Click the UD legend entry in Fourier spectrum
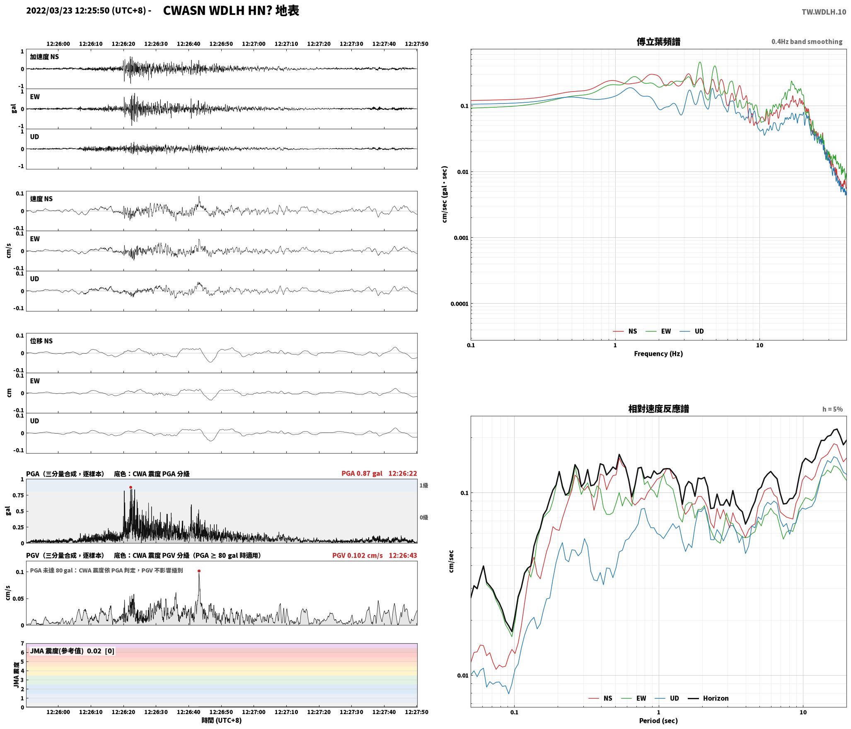Image resolution: width=851 pixels, height=729 pixels. (691, 331)
